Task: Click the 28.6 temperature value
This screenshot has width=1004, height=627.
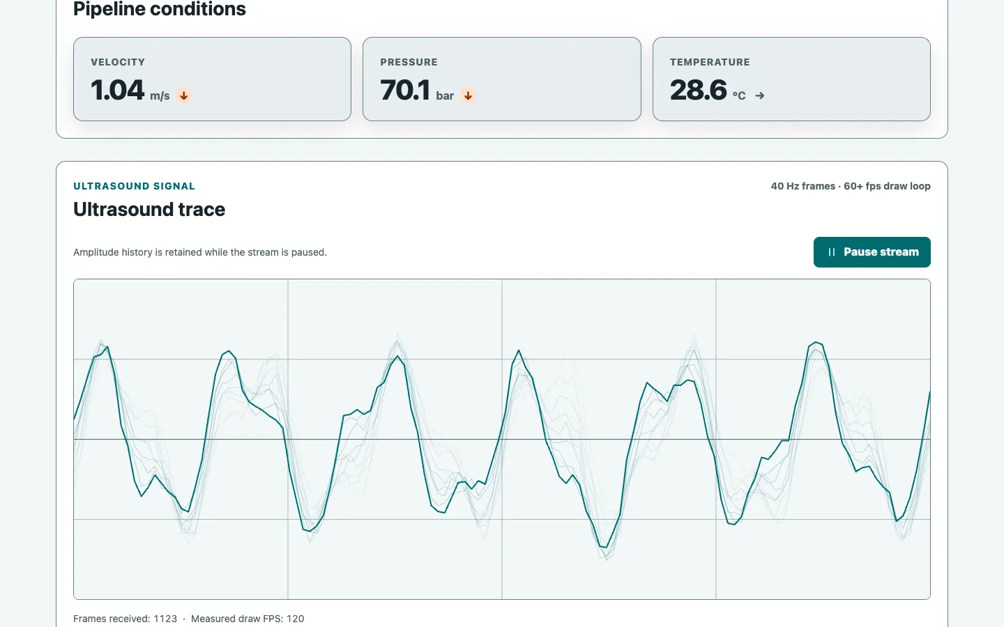Action: pos(698,90)
